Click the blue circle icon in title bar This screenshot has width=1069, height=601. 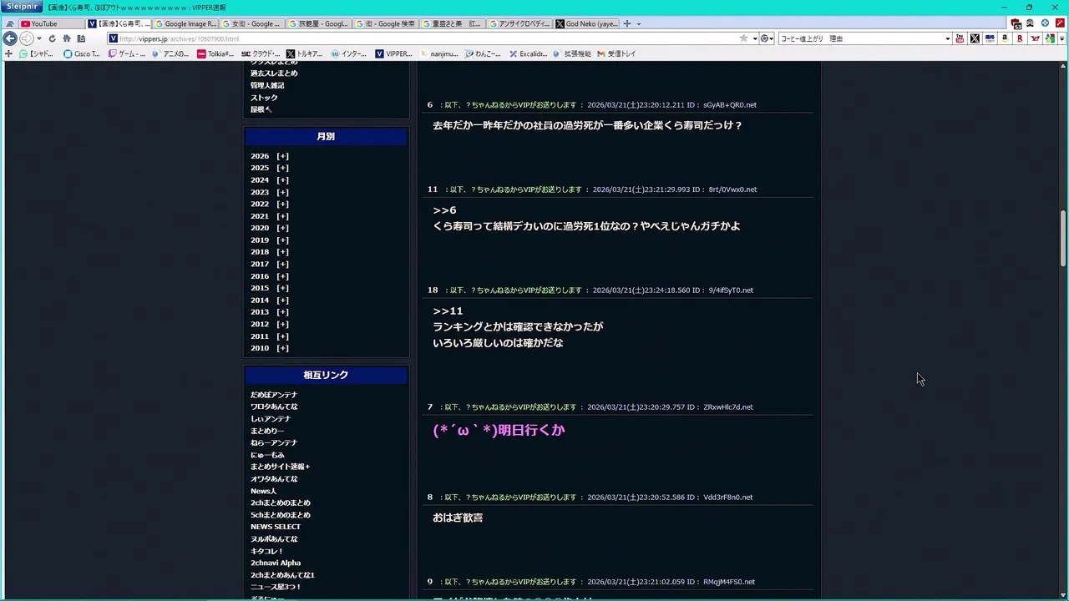pyautogui.click(x=1045, y=23)
